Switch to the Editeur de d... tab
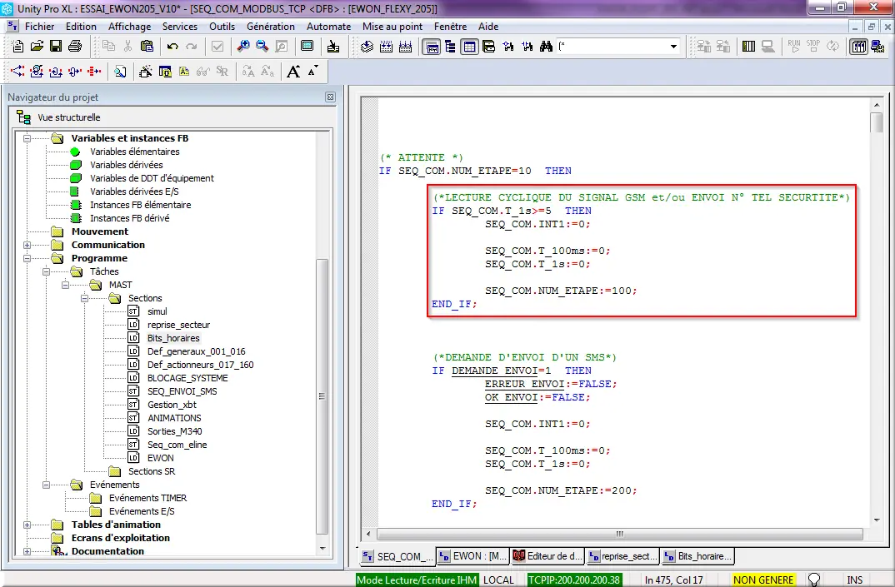Screen dimensions: 895x587 click(548, 555)
